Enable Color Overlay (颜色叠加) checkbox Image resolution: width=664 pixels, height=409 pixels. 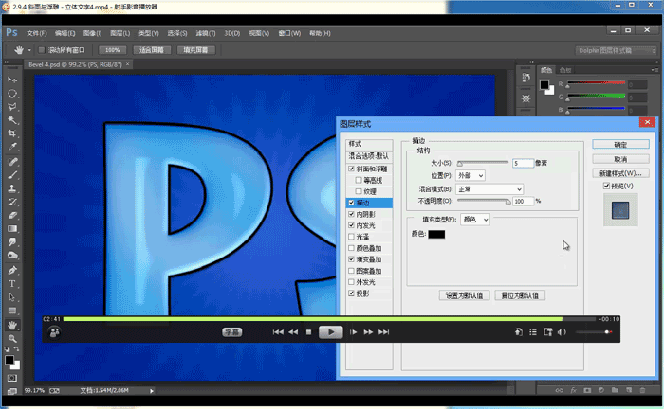351,248
